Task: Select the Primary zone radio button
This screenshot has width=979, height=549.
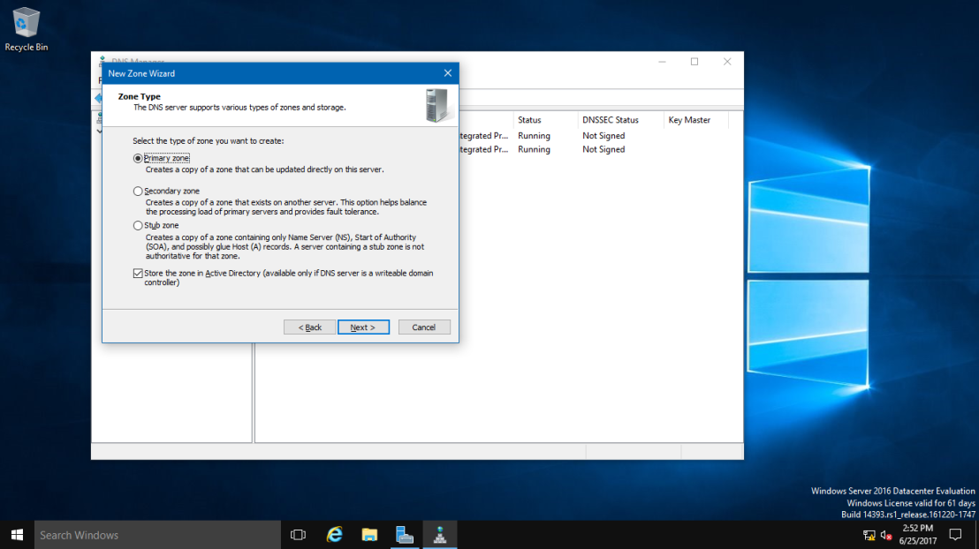Action: click(138, 159)
